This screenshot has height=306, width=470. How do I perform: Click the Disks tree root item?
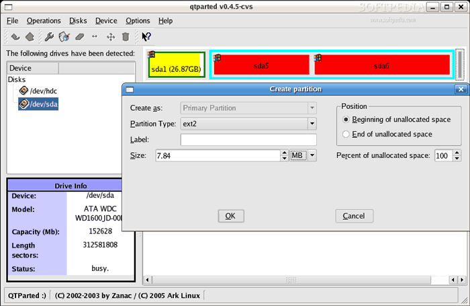tap(17, 79)
